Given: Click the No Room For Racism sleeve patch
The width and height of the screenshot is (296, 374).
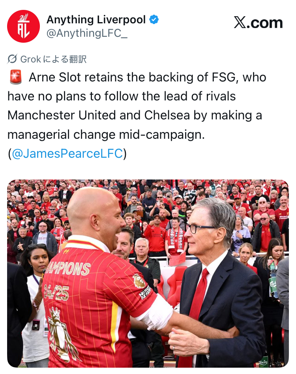Looking at the screenshot, I should coord(145,292).
